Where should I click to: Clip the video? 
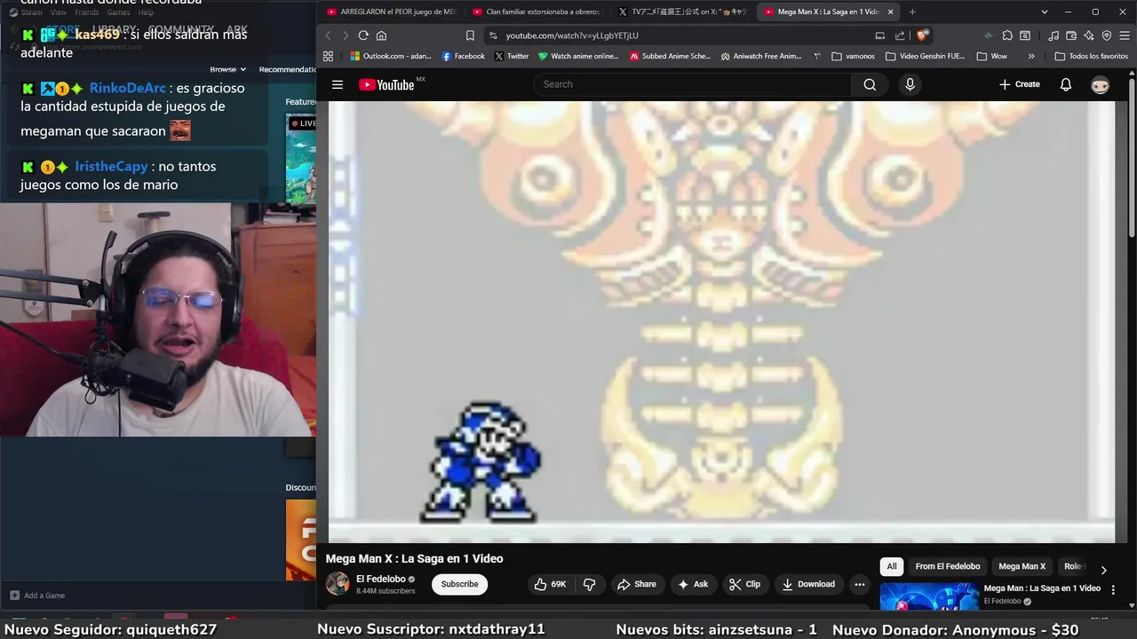click(x=744, y=584)
